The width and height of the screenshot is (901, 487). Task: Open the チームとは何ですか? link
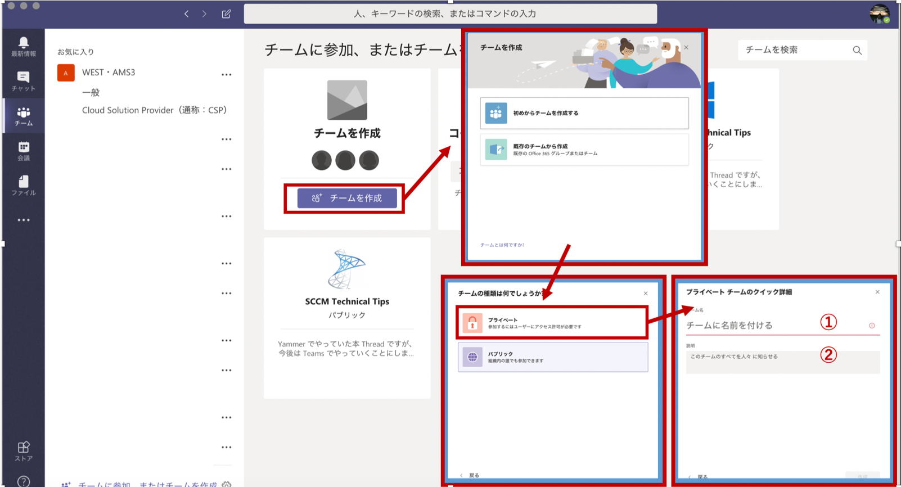click(x=502, y=245)
